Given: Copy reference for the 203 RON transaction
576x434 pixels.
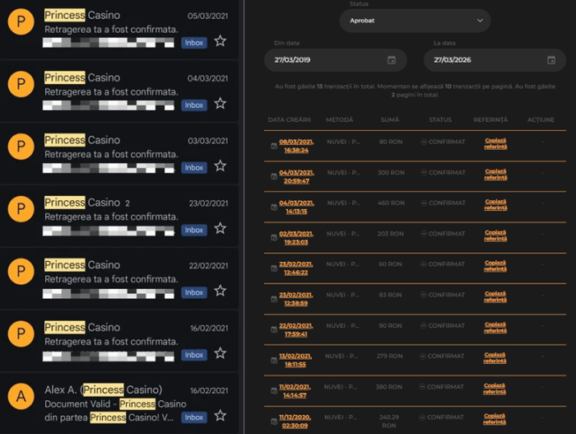Looking at the screenshot, I should (495, 236).
